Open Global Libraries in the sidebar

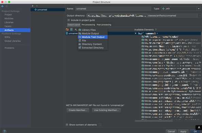coord(13,41)
